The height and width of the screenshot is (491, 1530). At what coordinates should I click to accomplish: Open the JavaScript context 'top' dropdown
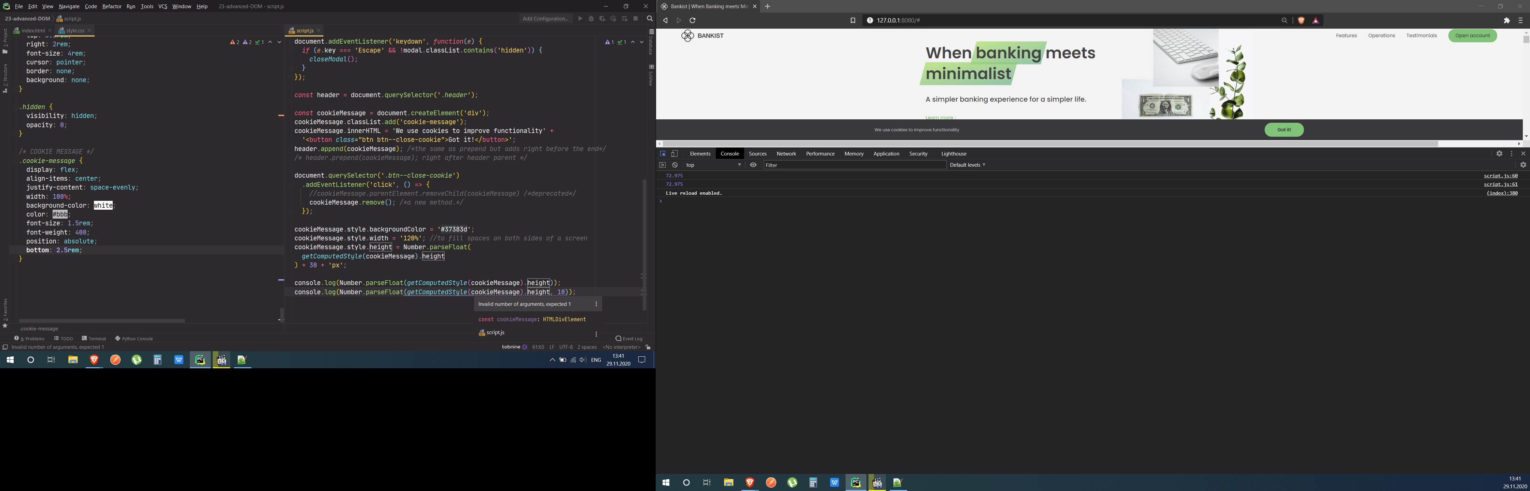point(713,165)
